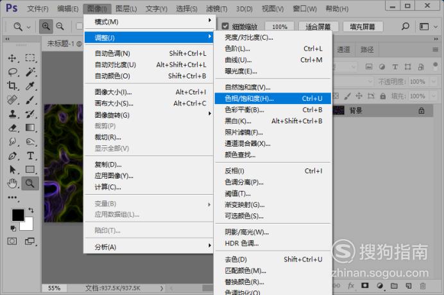444x295 pixels.
Task: Click Zoom In button in options bar
Action: [46, 26]
